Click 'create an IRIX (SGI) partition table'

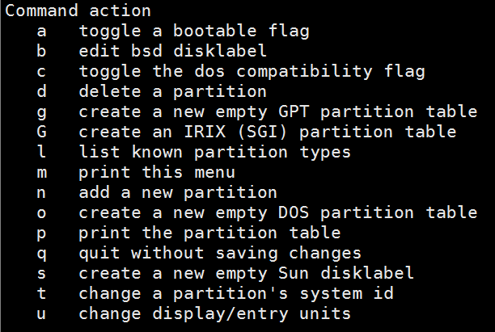click(268, 132)
